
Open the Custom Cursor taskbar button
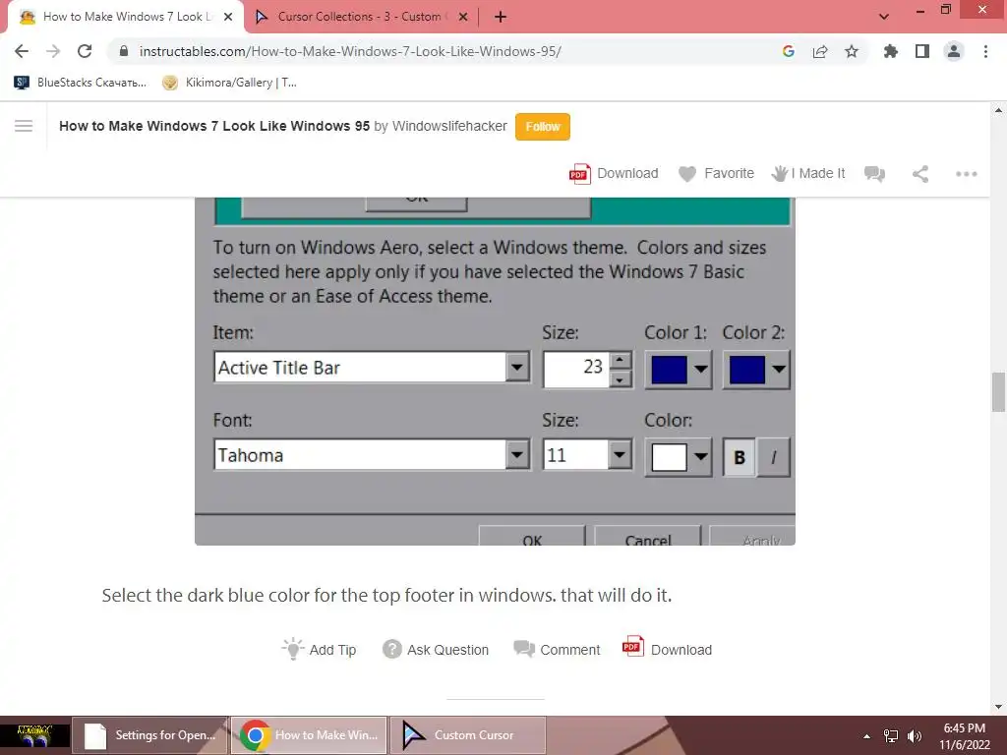[x=468, y=735]
